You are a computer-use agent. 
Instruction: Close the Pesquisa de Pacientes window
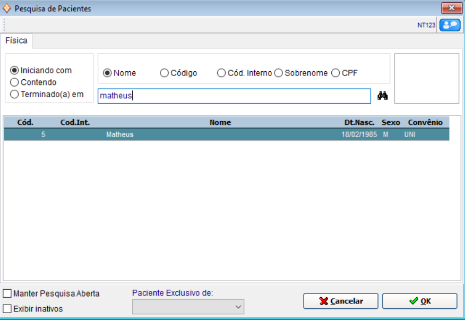451,8
